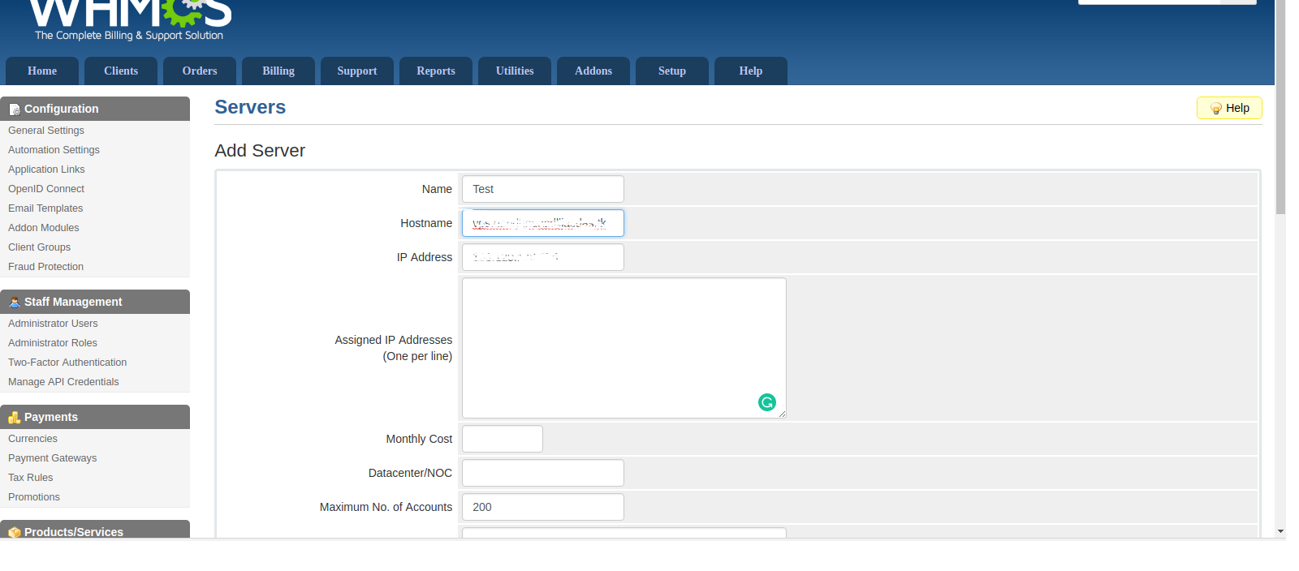The width and height of the screenshot is (1299, 571).
Task: Click the Configuration section icon
Action: (15, 109)
